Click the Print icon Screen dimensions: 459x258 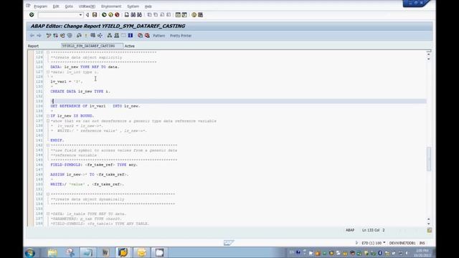point(127,14)
